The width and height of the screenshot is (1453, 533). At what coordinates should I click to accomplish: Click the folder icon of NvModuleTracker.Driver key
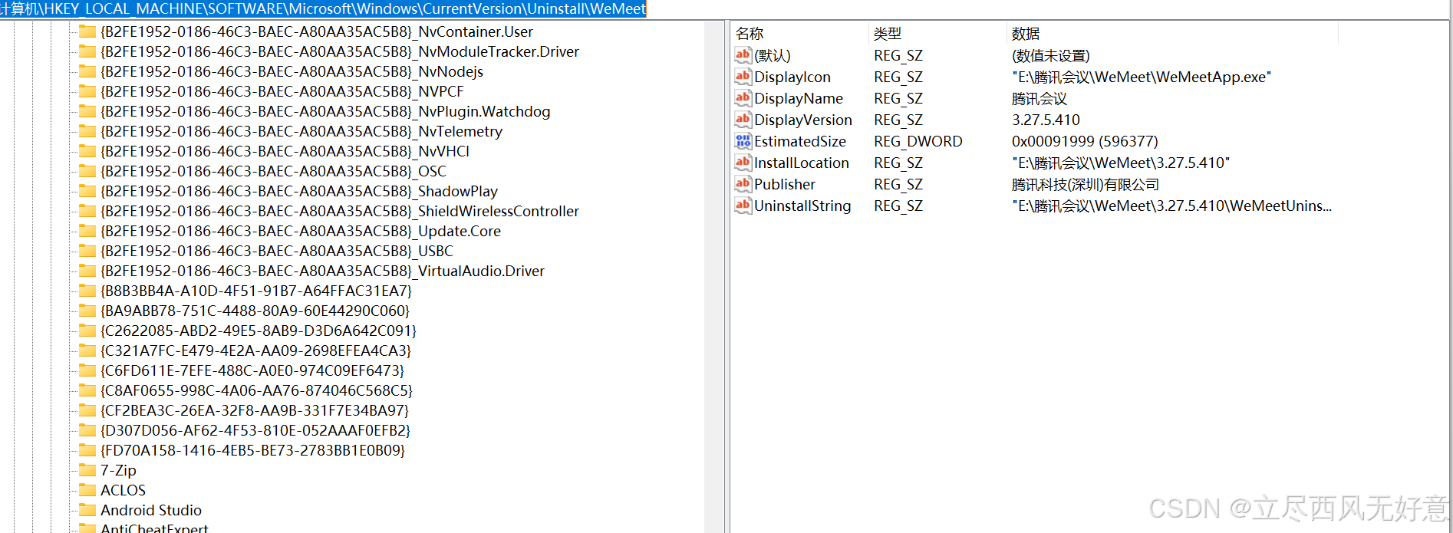[x=87, y=51]
